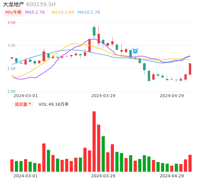Click the tallest red volume bar

94,141
